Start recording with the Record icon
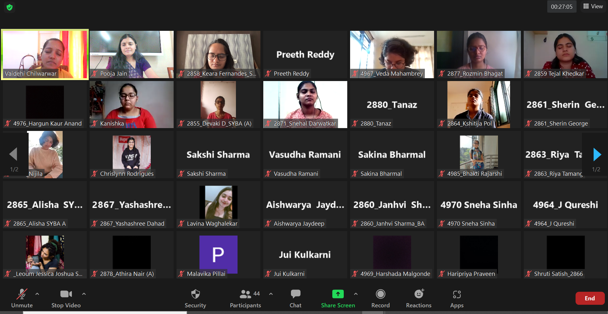 [380, 294]
